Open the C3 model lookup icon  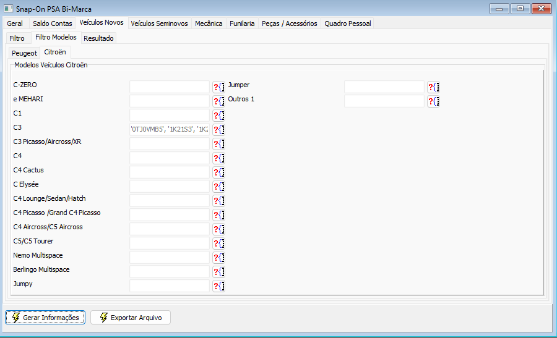click(219, 130)
